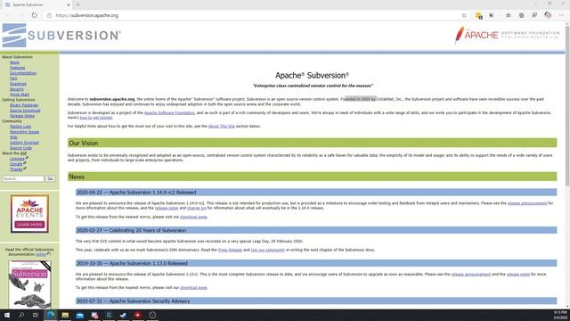Follow the join our community link

(x=268, y=250)
